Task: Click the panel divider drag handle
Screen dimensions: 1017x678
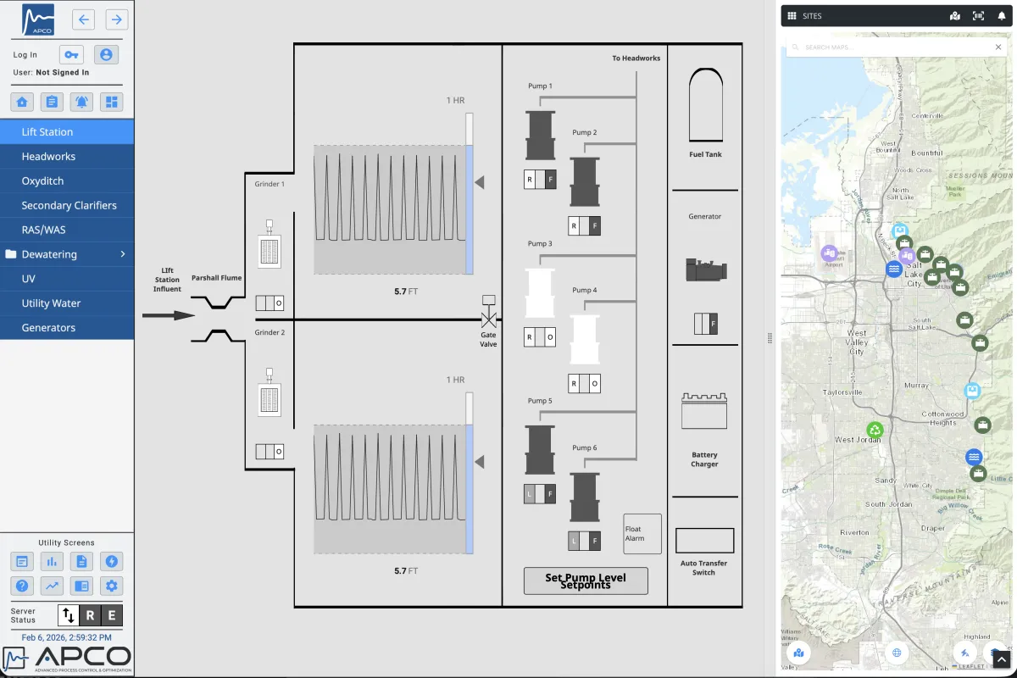Action: coord(770,338)
